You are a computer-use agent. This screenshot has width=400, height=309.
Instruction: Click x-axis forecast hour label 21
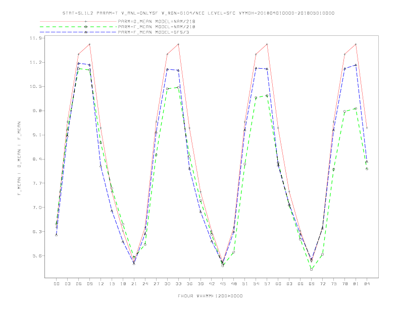[134, 284]
